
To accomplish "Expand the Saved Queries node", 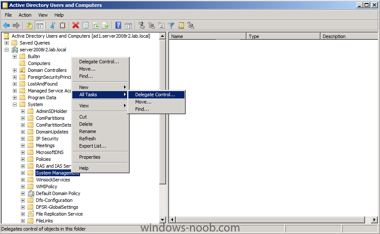I will [6, 43].
